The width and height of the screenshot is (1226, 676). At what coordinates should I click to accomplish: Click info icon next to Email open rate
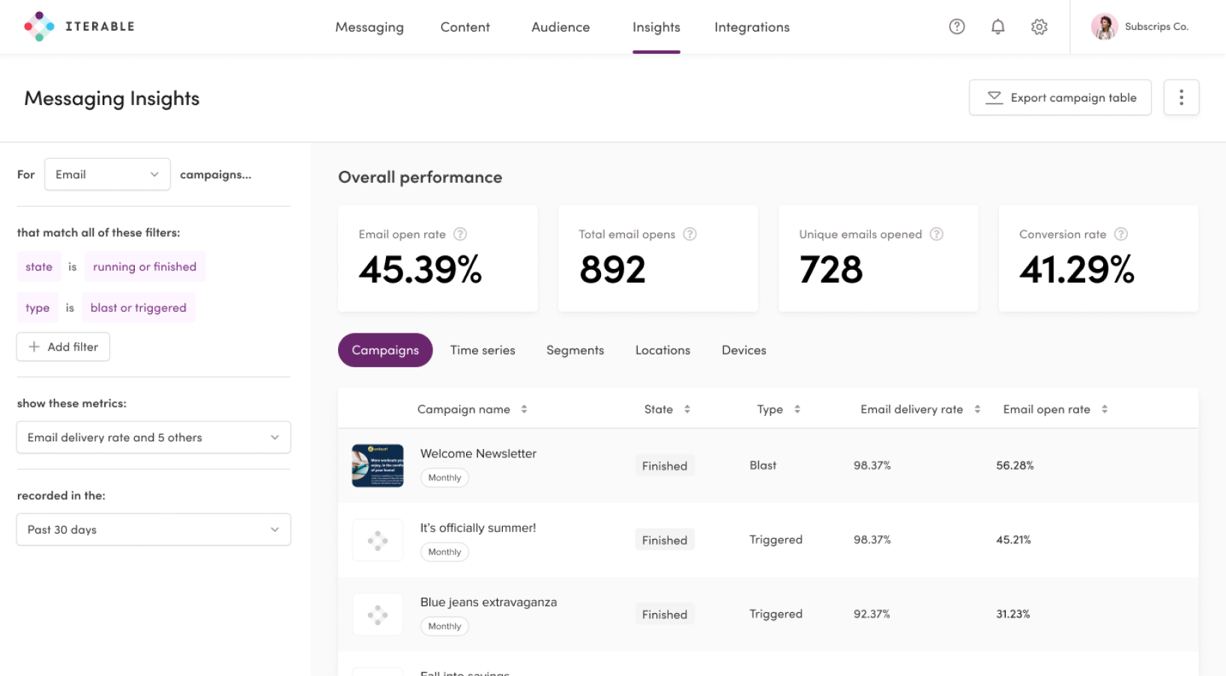click(460, 234)
